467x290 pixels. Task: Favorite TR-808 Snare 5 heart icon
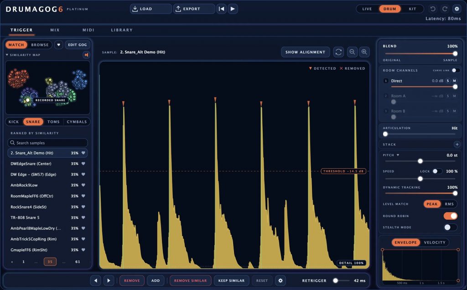pos(83,217)
